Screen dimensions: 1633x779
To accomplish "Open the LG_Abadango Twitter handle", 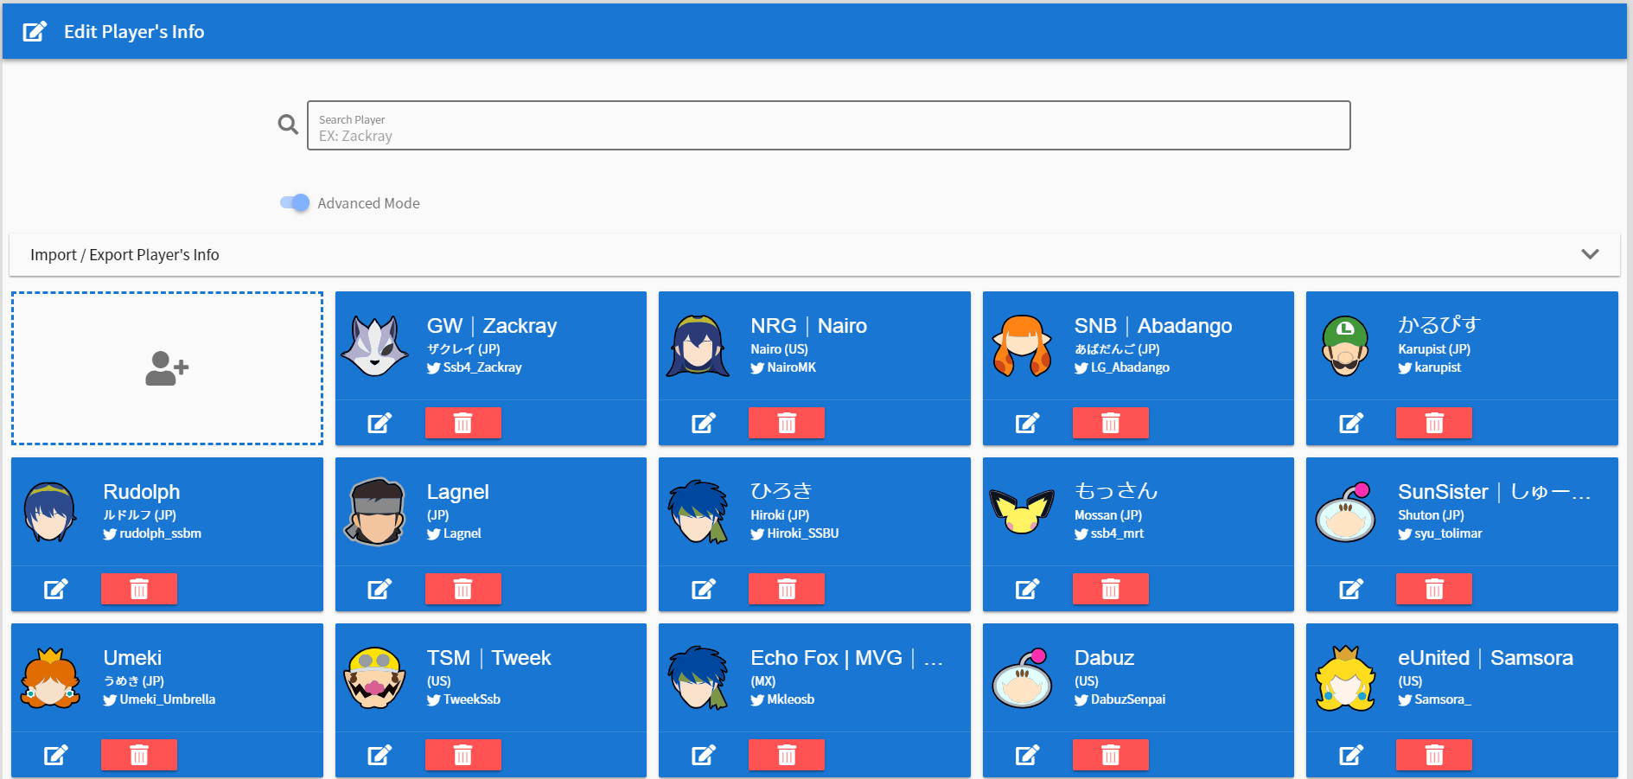I will click(x=1122, y=367).
